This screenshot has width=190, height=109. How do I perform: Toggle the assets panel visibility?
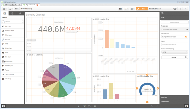pyautogui.click(x=4, y=106)
